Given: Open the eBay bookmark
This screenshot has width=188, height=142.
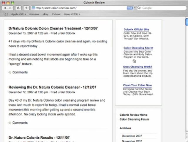Looking at the screenshot, I should click(46, 14).
